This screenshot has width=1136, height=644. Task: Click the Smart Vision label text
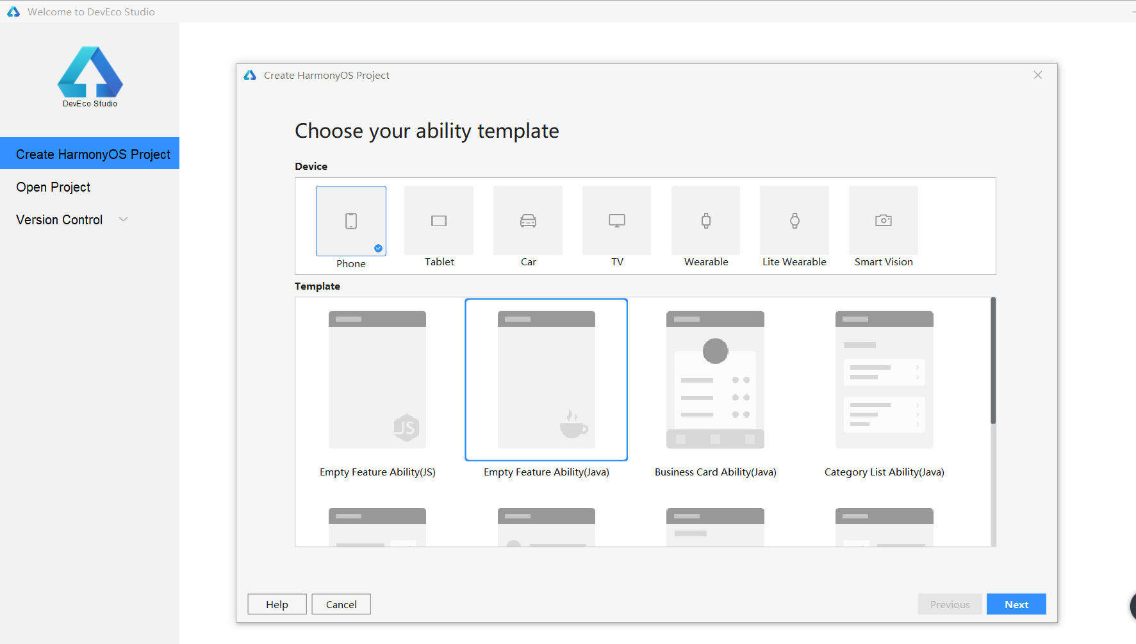click(884, 262)
